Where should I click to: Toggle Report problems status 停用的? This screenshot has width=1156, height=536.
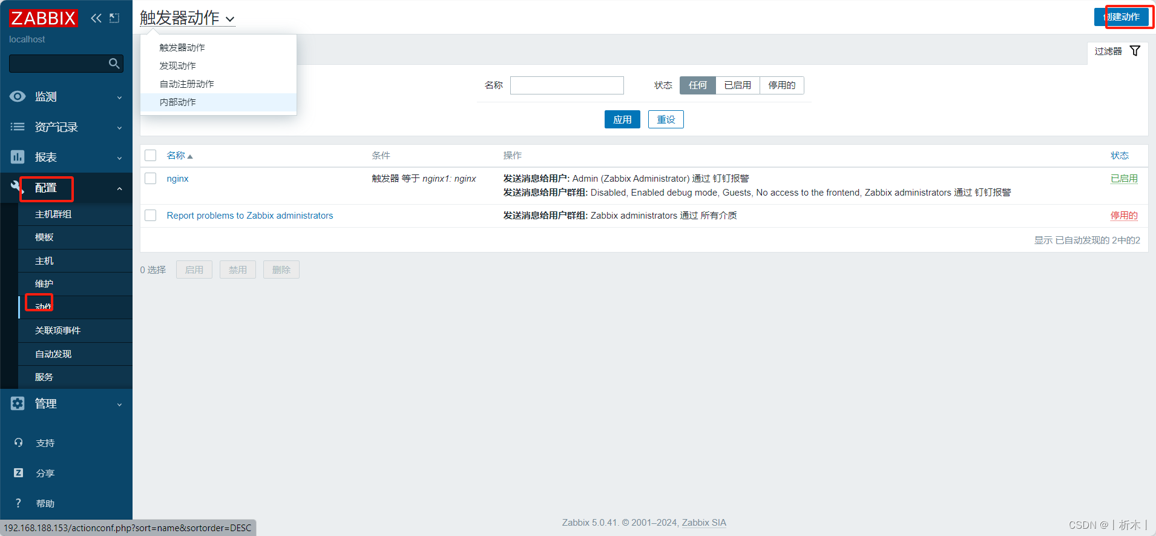pos(1124,216)
